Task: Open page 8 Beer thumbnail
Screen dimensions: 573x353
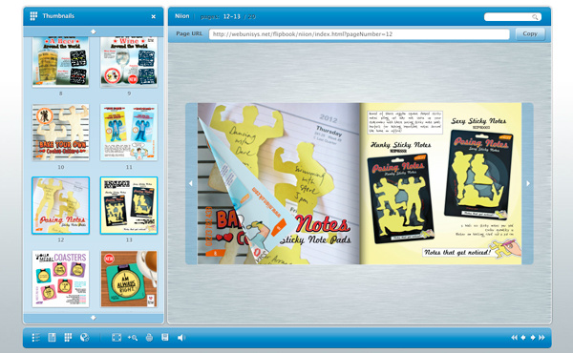Action: (x=61, y=62)
